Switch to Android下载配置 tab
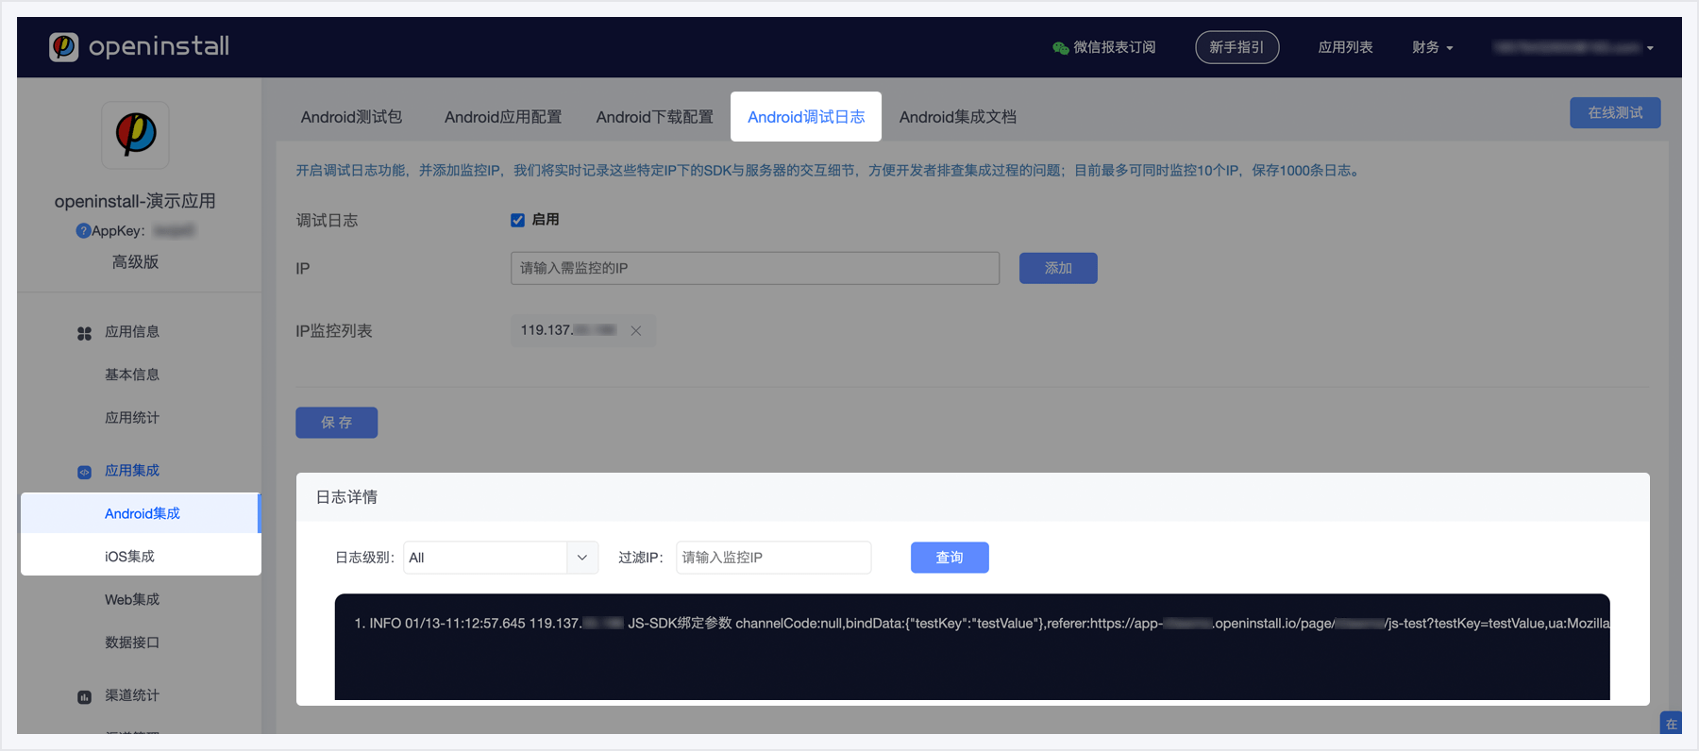Image resolution: width=1699 pixels, height=751 pixels. pos(654,117)
